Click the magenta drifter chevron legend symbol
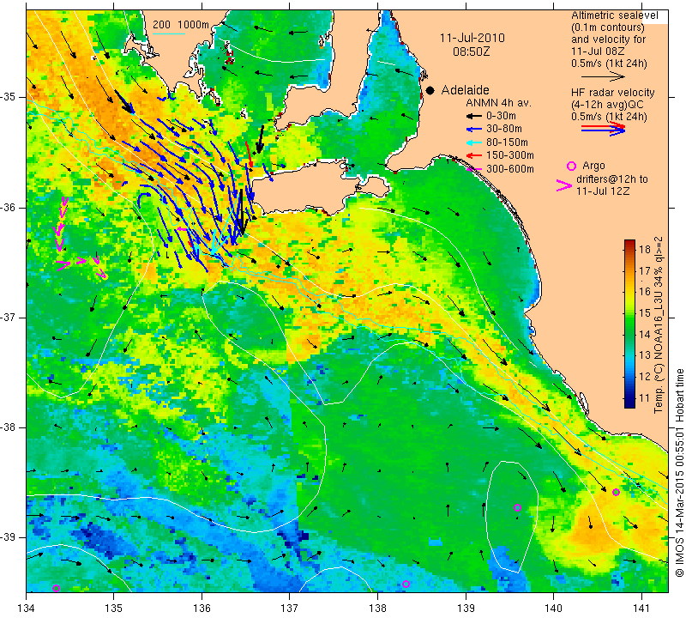The width and height of the screenshot is (686, 618). 564,185
